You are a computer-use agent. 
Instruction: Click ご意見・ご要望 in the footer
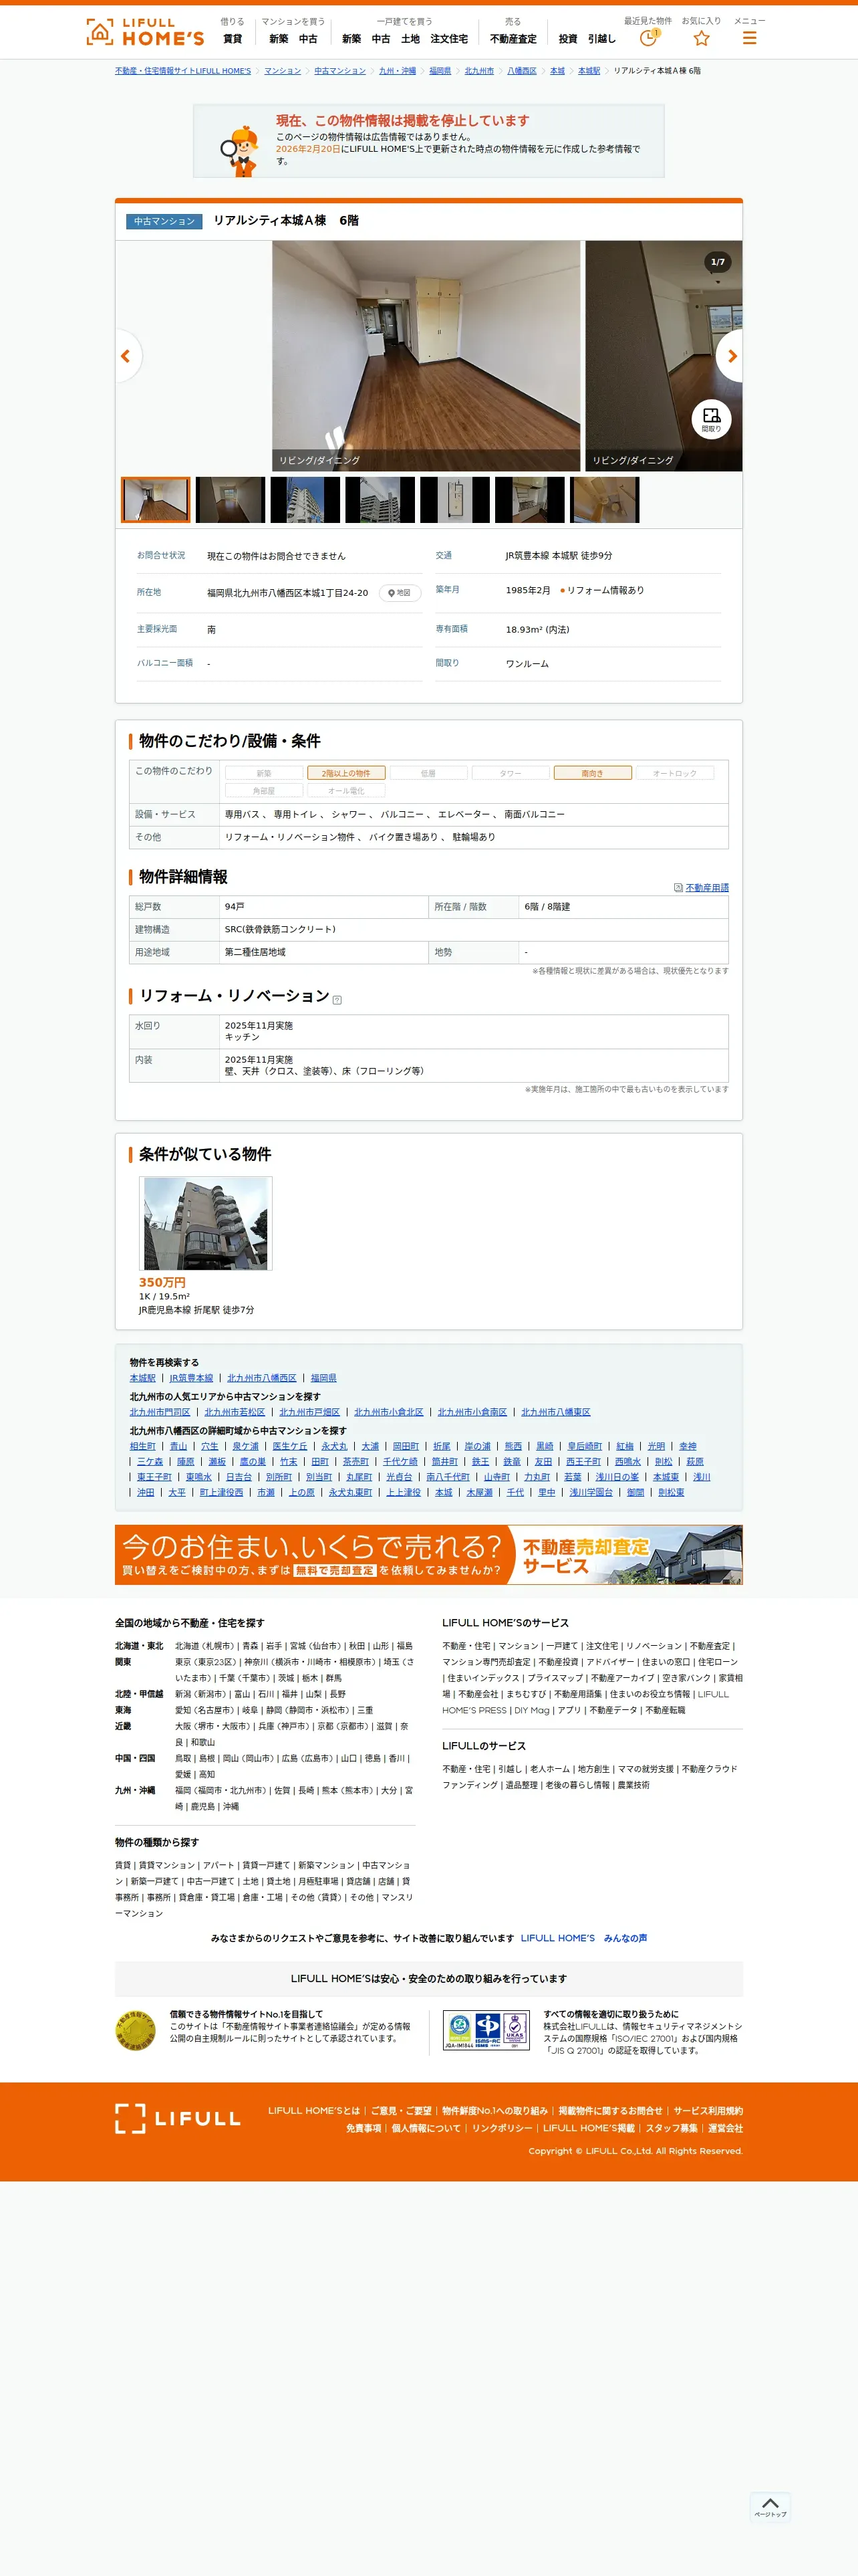(x=402, y=2111)
